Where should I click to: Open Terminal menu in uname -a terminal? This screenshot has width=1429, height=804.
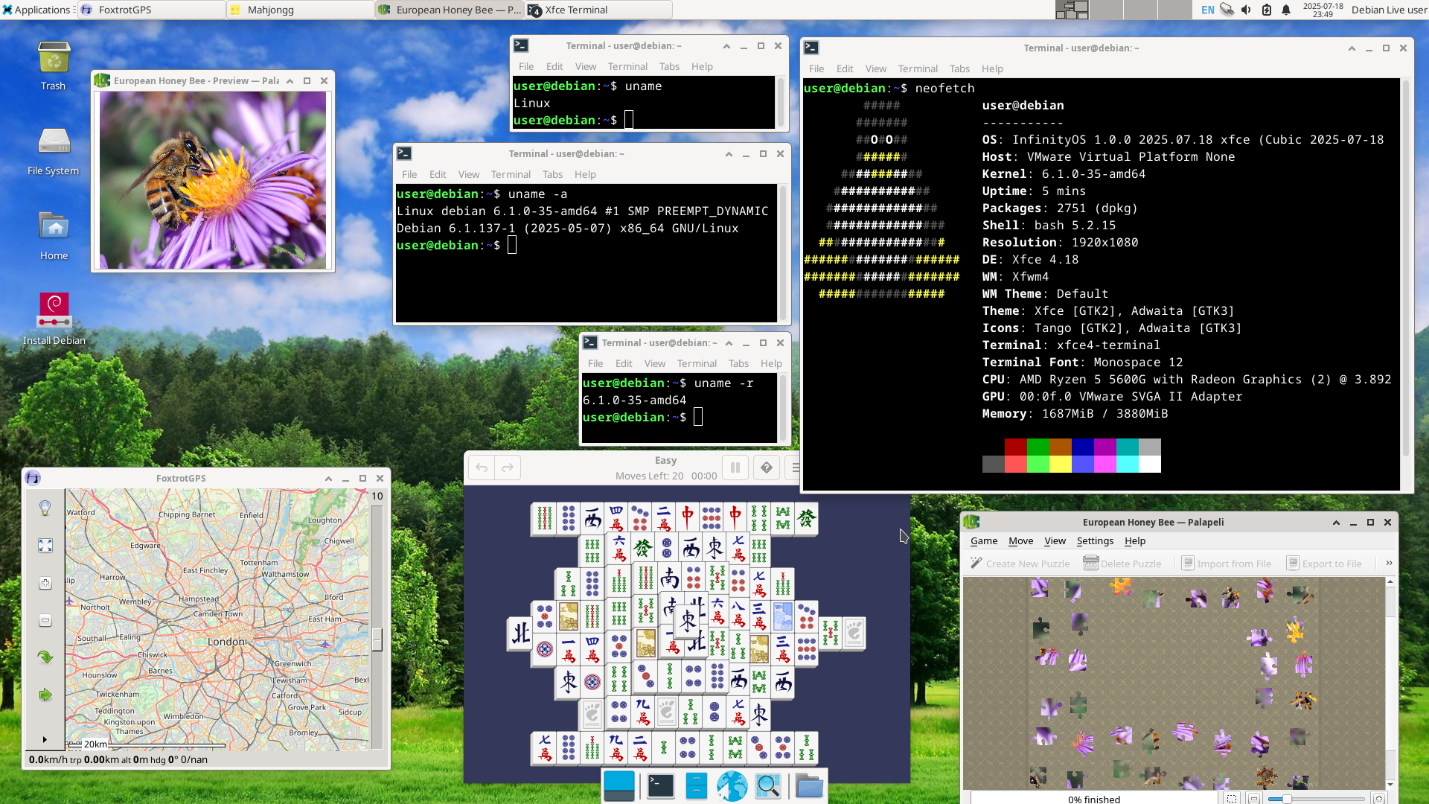tap(511, 174)
